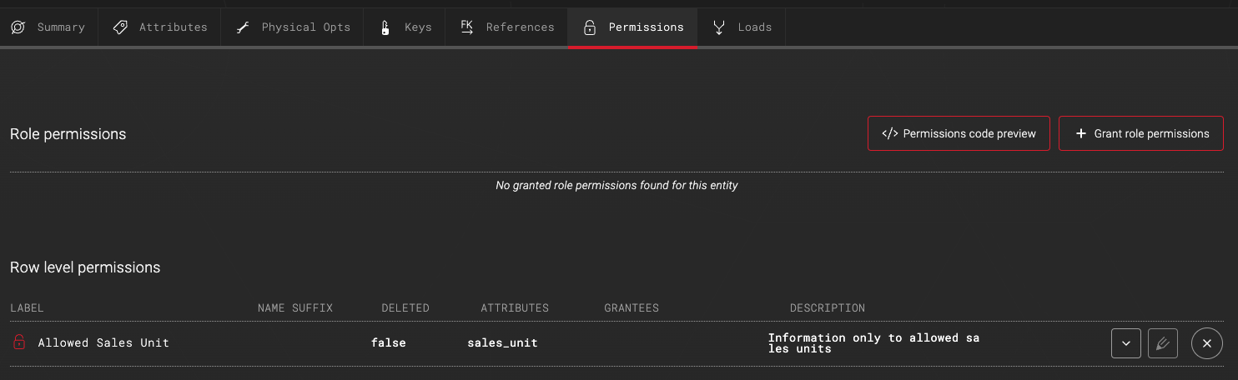Expand the Allowed Sales Unit row chevron
This screenshot has width=1238, height=380.
[x=1126, y=343]
